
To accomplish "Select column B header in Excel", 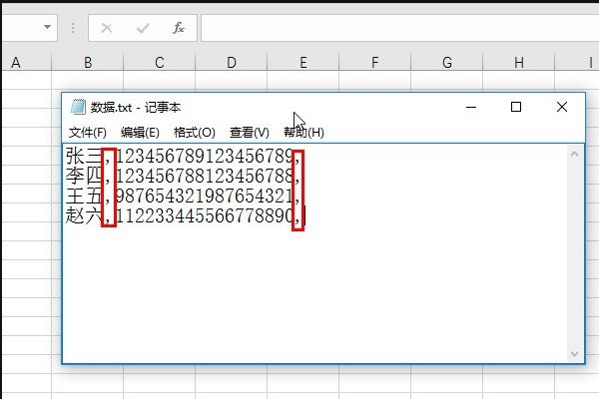I will (x=88, y=62).
